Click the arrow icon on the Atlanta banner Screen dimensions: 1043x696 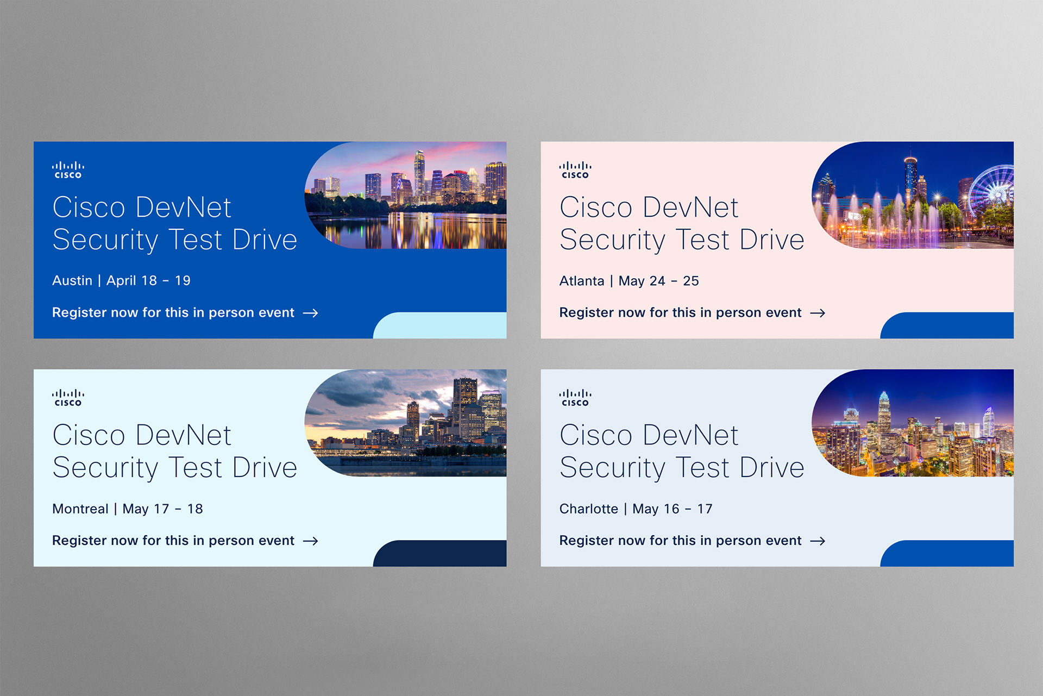818,313
